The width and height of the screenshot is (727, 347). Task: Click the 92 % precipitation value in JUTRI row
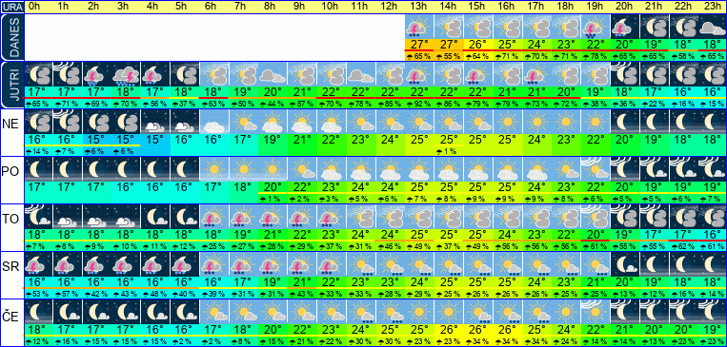pyautogui.click(x=419, y=105)
